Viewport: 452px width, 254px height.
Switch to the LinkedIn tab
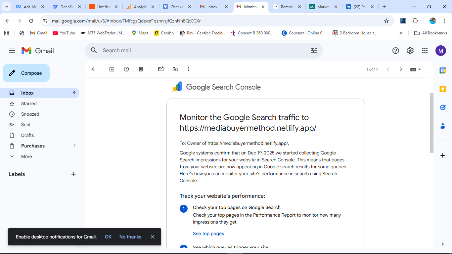click(x=360, y=7)
